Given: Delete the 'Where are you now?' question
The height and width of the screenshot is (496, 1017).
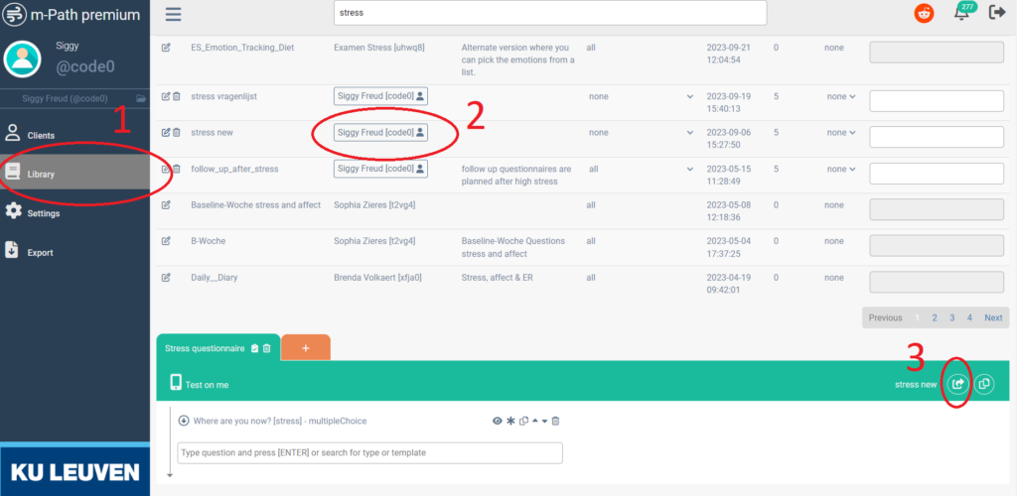Looking at the screenshot, I should point(556,421).
